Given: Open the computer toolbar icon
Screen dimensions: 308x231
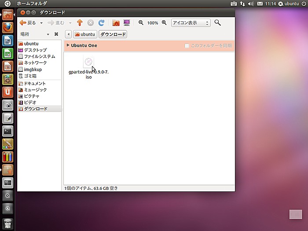Looking at the screenshot, I should pyautogui.click(x=127, y=23).
